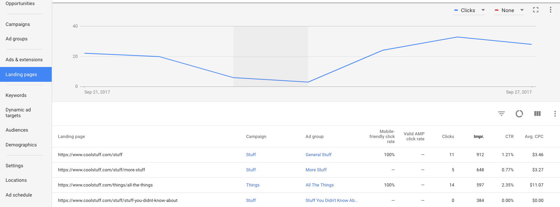Open the All The Things ad group link
560x207 pixels.
tap(320, 185)
